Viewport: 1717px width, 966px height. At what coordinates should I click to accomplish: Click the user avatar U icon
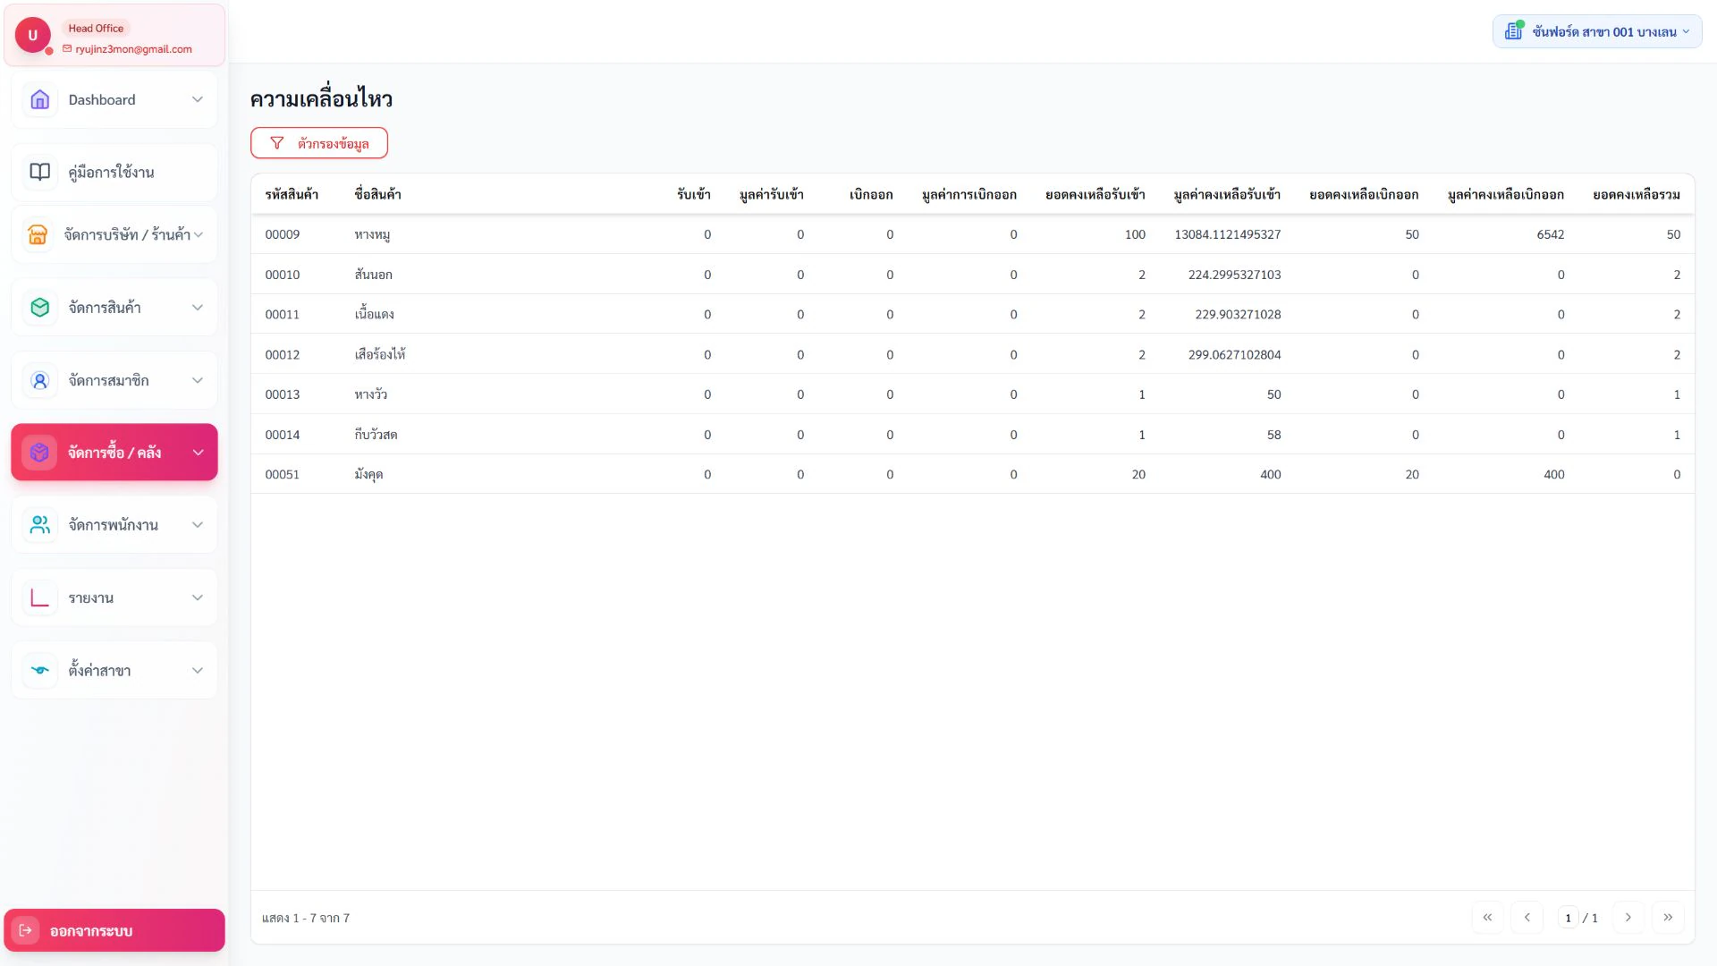33,35
